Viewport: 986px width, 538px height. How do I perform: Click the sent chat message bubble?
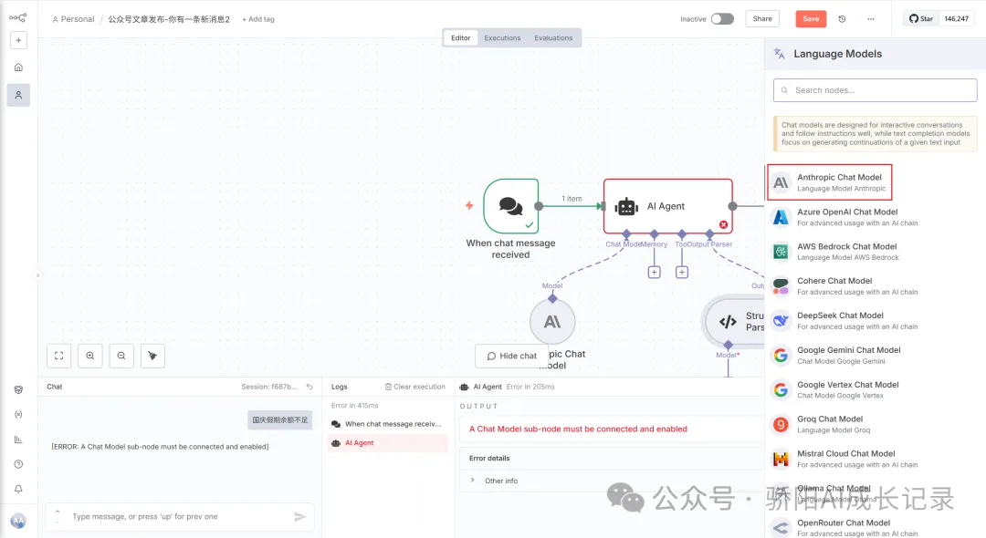coord(280,420)
